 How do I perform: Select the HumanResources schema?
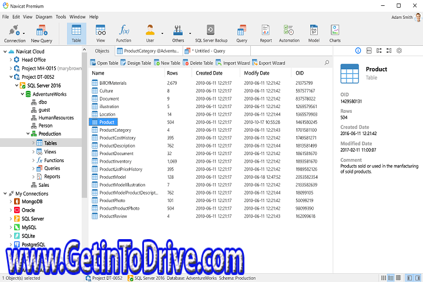pos(56,117)
